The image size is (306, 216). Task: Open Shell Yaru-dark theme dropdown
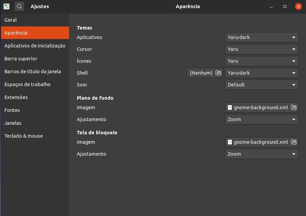(x=261, y=73)
